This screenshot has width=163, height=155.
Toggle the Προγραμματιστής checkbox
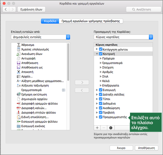100,117
